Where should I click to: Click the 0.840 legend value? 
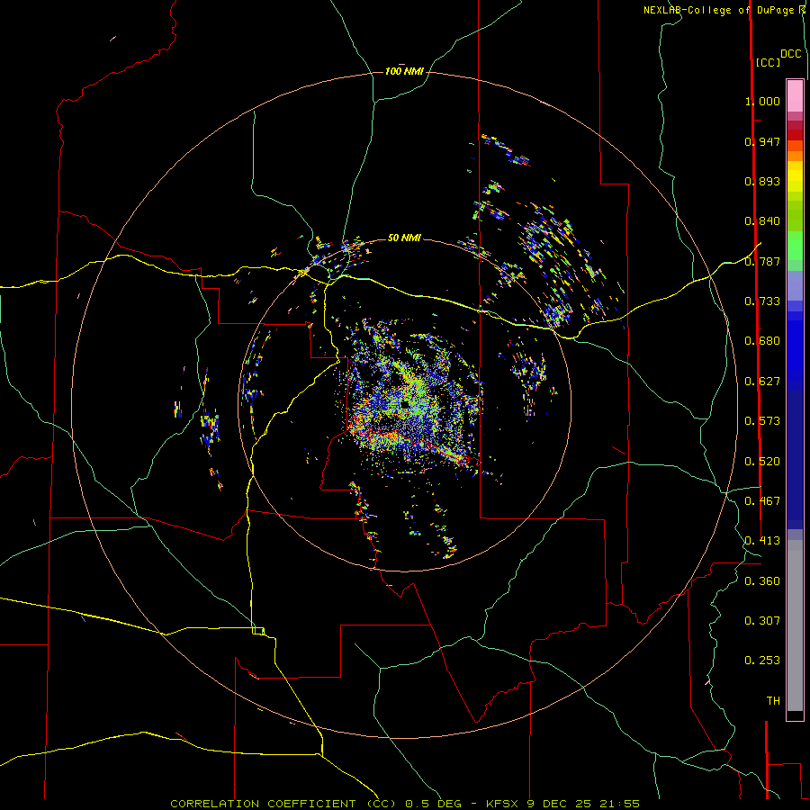[x=762, y=221]
